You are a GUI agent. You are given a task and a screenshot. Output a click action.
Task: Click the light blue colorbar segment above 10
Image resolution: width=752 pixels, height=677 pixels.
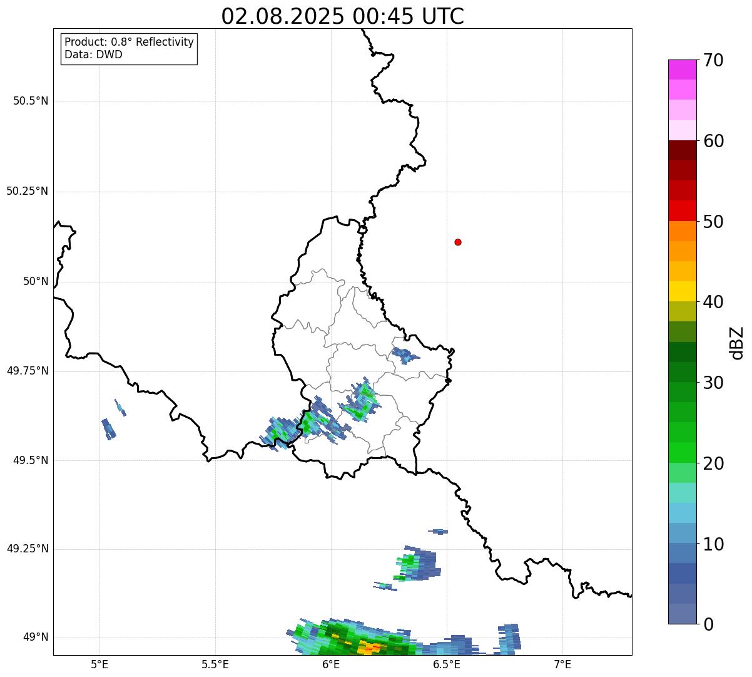(682, 533)
